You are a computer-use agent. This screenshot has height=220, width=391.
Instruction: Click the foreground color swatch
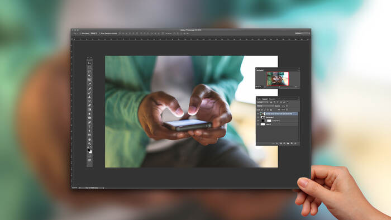pyautogui.click(x=89, y=151)
